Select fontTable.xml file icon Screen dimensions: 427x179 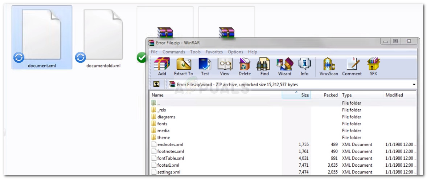[x=154, y=158]
